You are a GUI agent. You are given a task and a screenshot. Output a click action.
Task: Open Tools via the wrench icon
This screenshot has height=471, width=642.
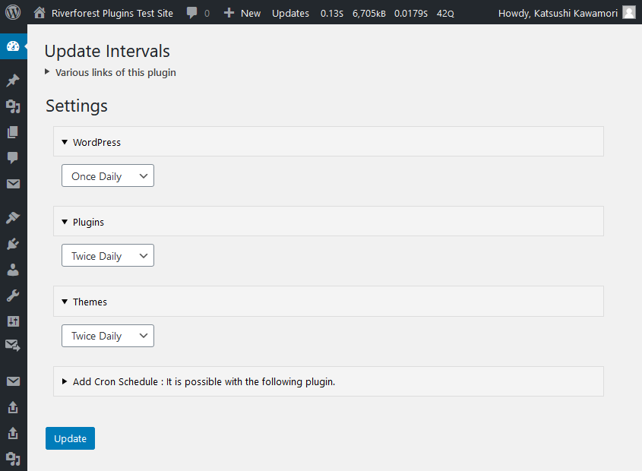pos(13,296)
